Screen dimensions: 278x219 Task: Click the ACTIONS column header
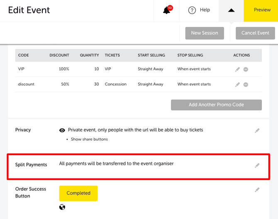pyautogui.click(x=241, y=55)
